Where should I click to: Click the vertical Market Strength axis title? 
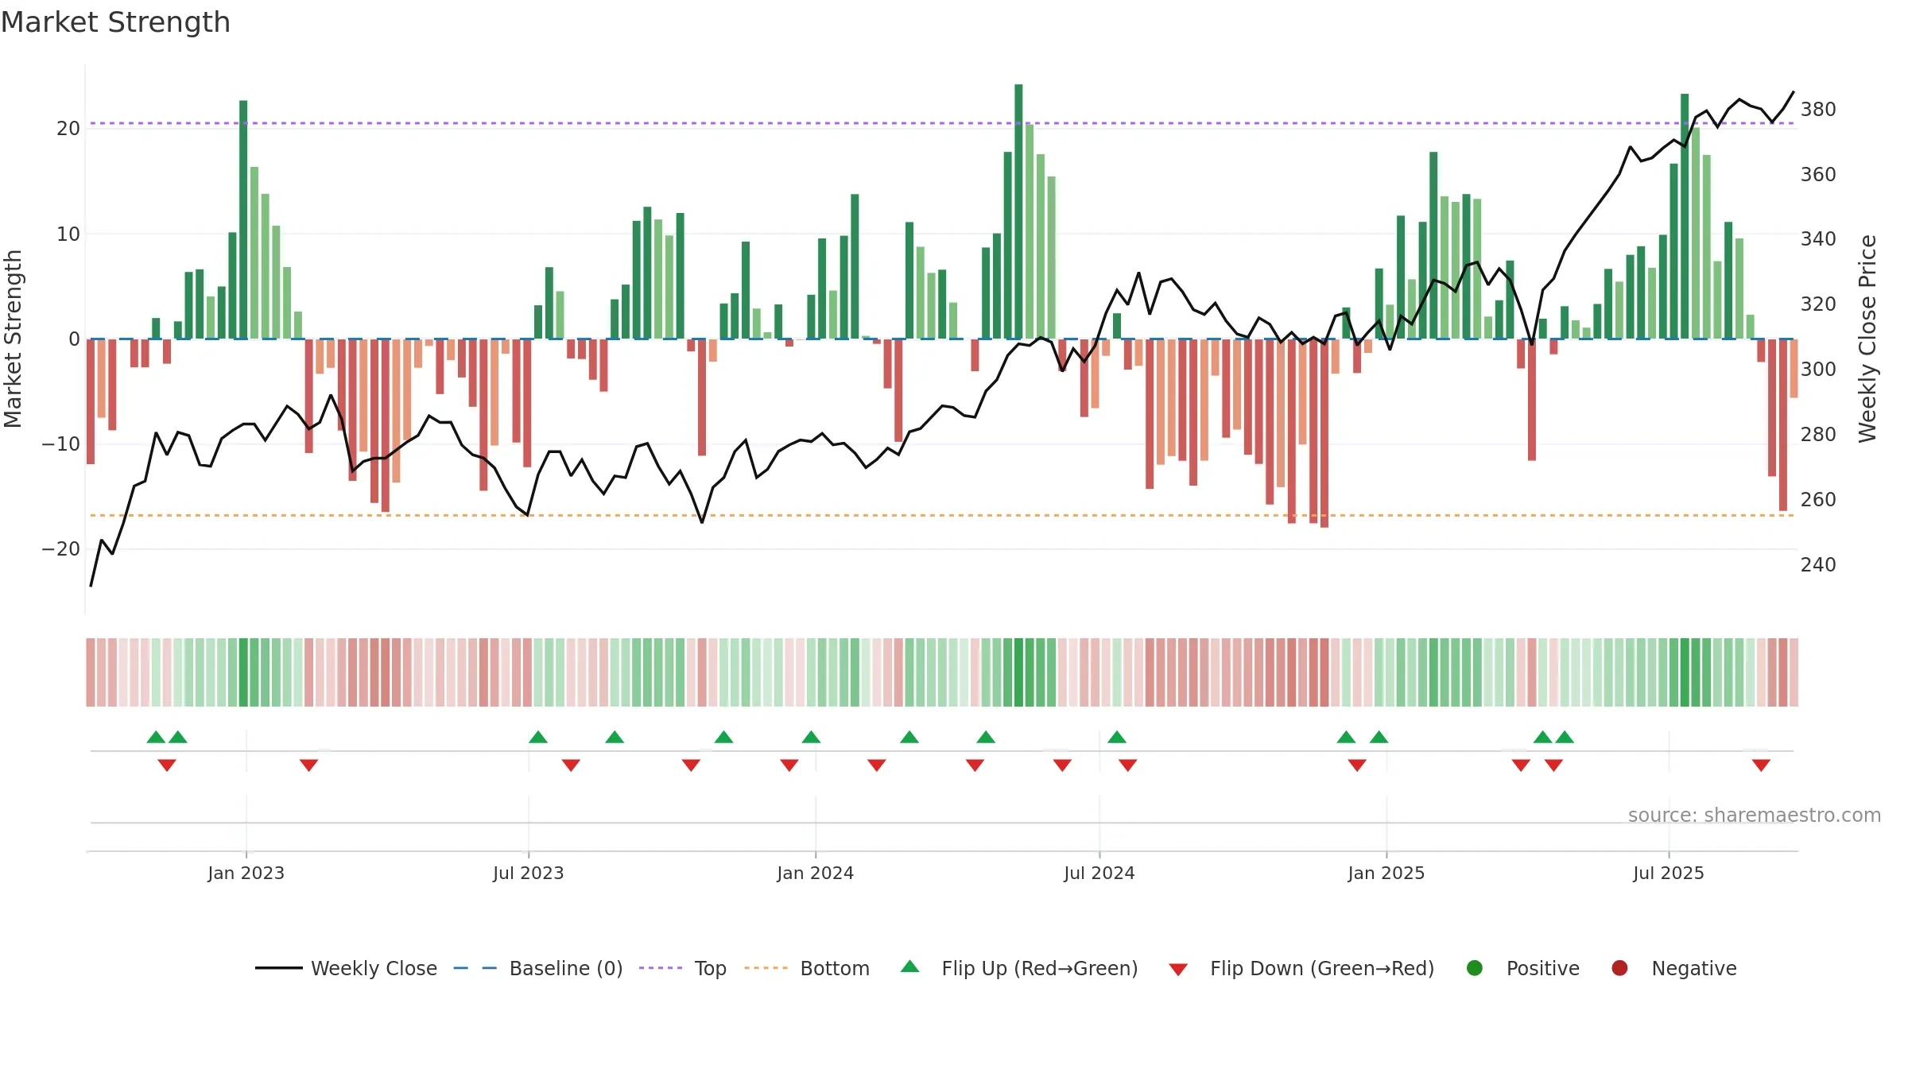pyautogui.click(x=14, y=339)
